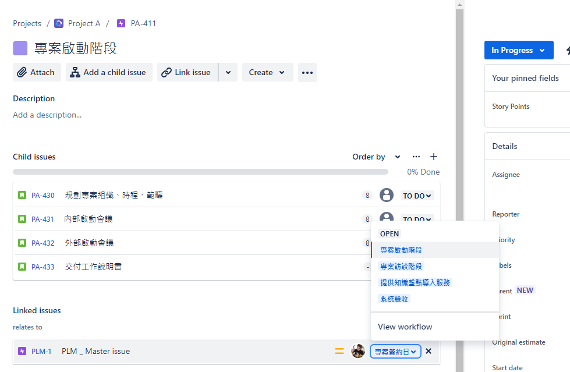Open 專案簽約日 status dropdown for PLM-1
The height and width of the screenshot is (372, 570).
coord(395,352)
